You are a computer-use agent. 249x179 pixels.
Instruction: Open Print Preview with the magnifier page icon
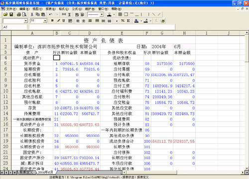(24, 14)
